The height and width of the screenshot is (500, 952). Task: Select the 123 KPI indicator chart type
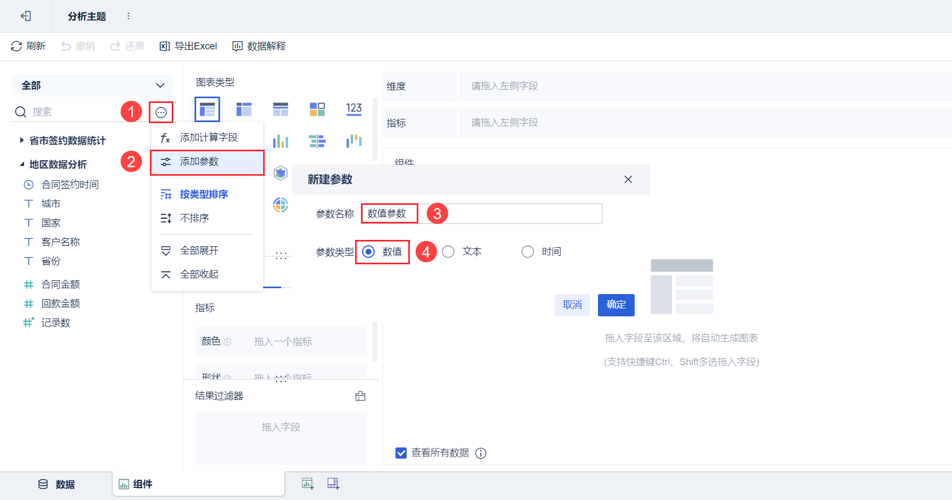354,109
